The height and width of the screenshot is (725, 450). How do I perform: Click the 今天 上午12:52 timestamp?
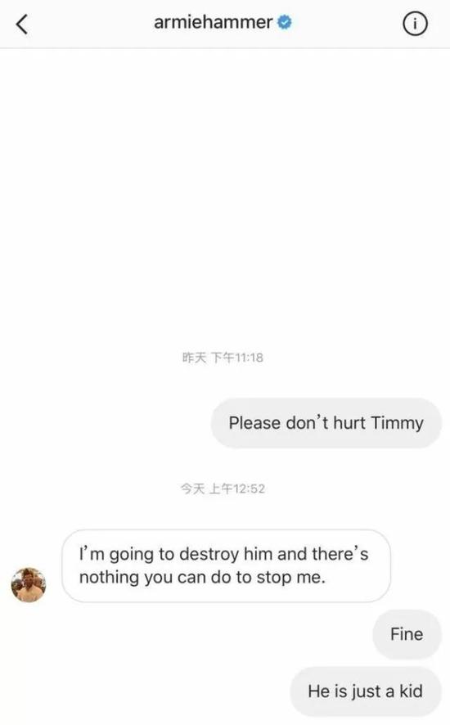pos(223,489)
